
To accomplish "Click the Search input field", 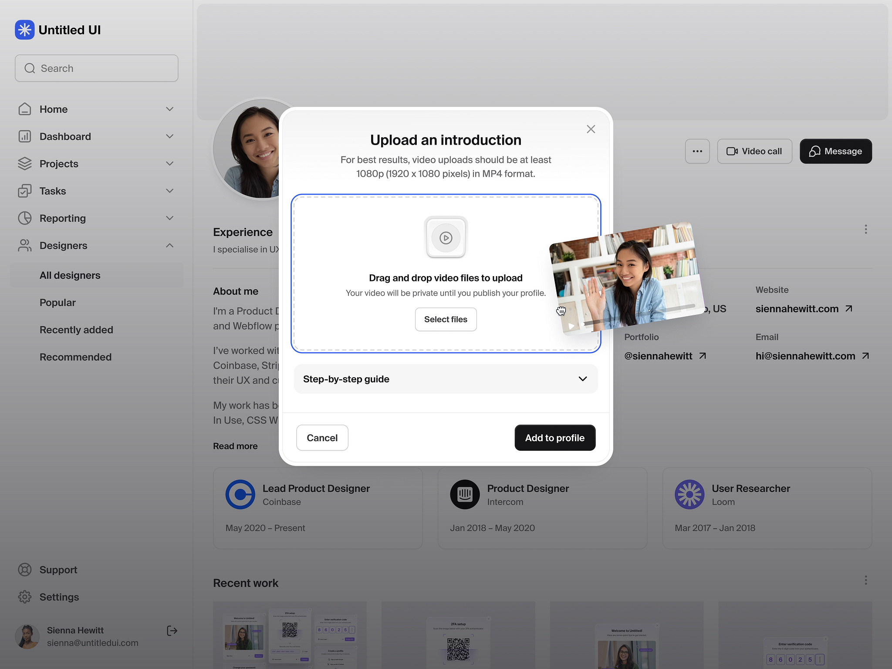I will coord(96,68).
